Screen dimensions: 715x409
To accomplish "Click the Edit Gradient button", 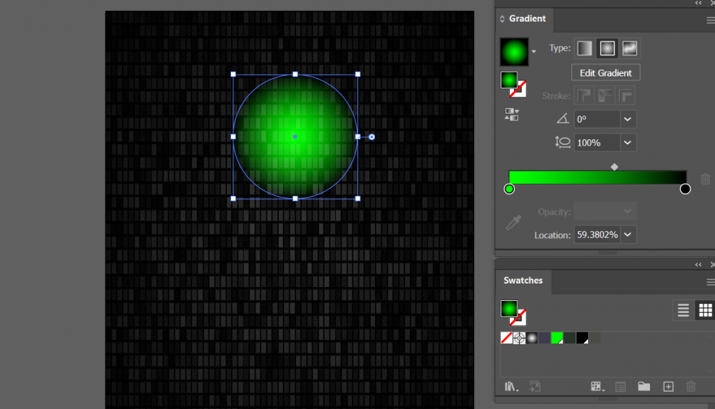I will (x=605, y=72).
